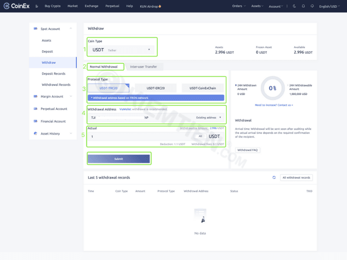
Task: Open the Market page
Action: pos(72,6)
